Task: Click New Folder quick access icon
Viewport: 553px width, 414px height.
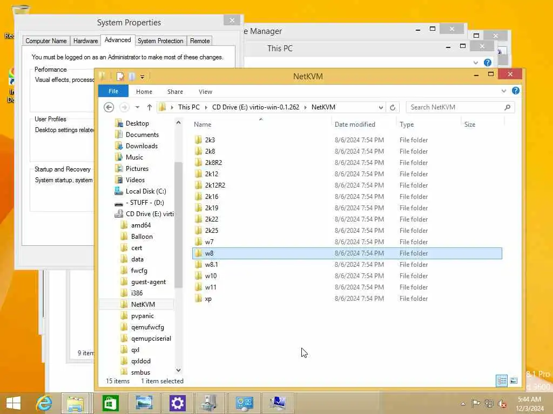Action: (132, 77)
